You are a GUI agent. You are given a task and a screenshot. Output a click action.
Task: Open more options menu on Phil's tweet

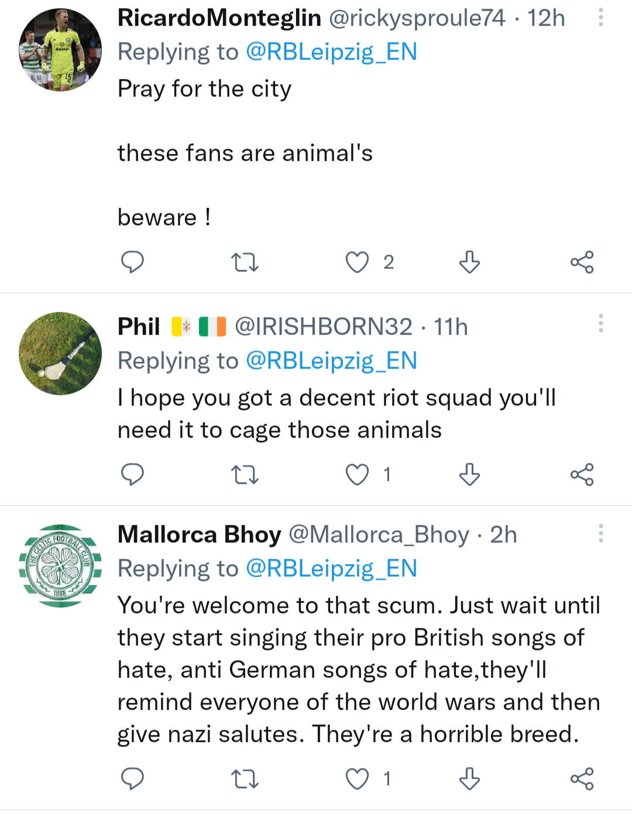tap(600, 323)
